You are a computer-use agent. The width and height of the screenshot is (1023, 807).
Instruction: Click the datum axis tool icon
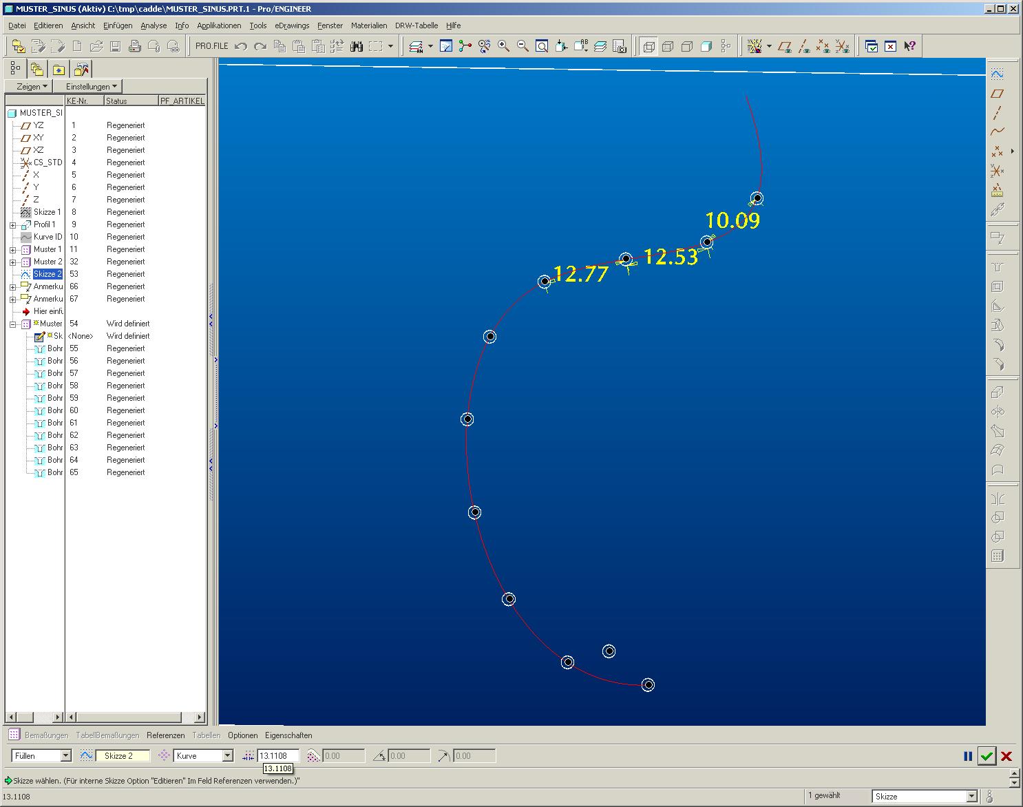coord(997,112)
